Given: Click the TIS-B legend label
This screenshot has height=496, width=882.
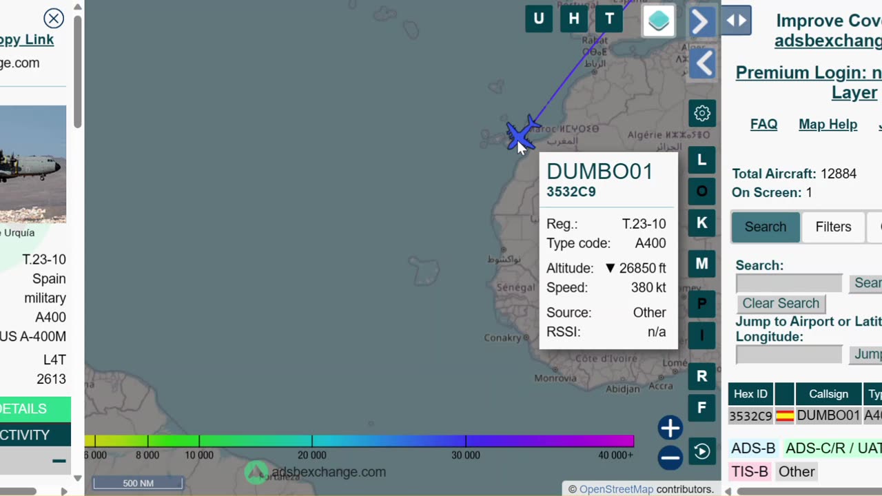Looking at the screenshot, I should click(750, 472).
